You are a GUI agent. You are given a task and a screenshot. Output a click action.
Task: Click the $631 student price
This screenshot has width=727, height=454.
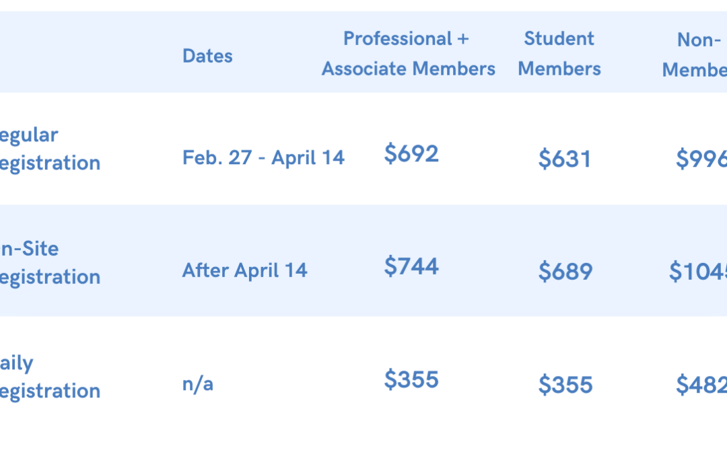pos(565,159)
